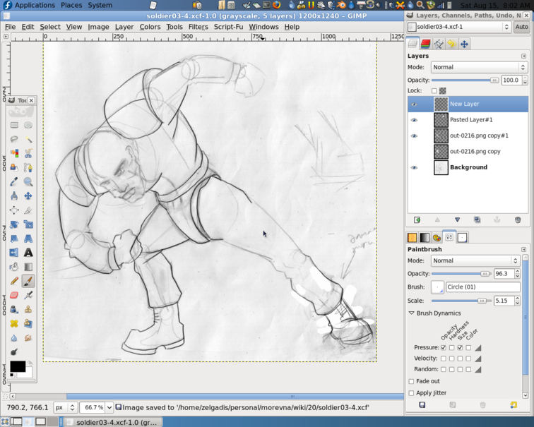Select the Rectangle Select tool
The height and width of the screenshot is (427, 534).
tap(14, 126)
